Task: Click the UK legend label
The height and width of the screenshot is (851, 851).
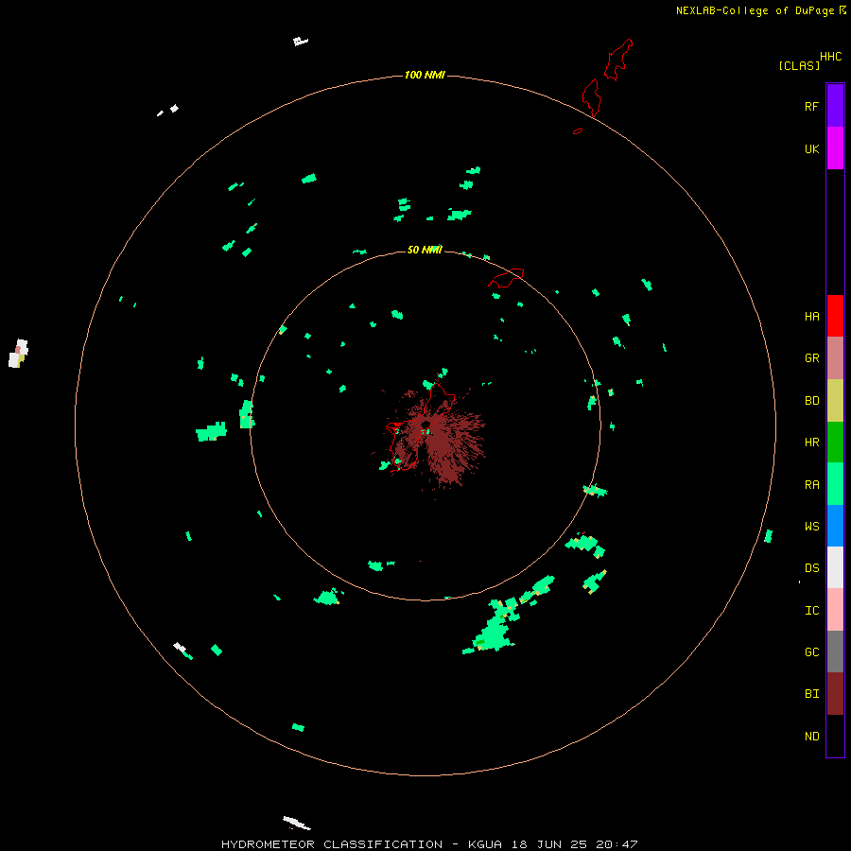Action: (x=811, y=148)
